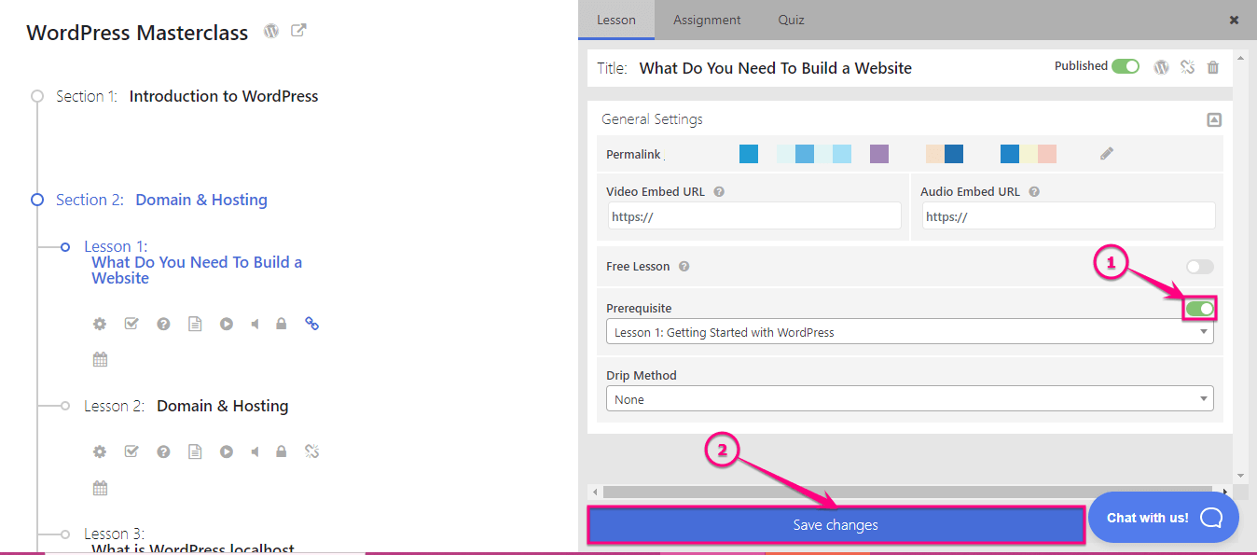Viewport: 1257px width, 555px height.
Task: Open the settings gear under the What Do You Need To Build a Website lesson
Action: [100, 324]
